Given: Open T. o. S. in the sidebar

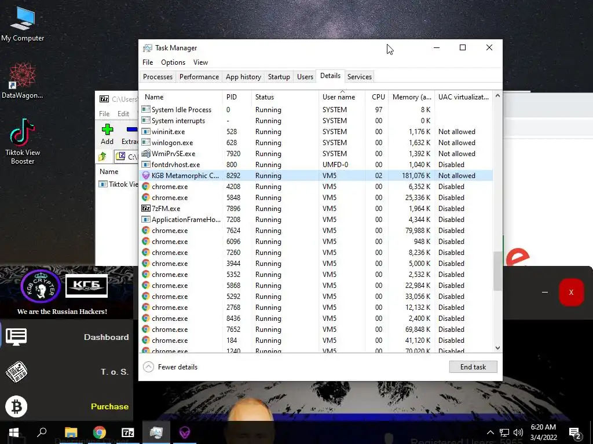Looking at the screenshot, I should point(115,372).
